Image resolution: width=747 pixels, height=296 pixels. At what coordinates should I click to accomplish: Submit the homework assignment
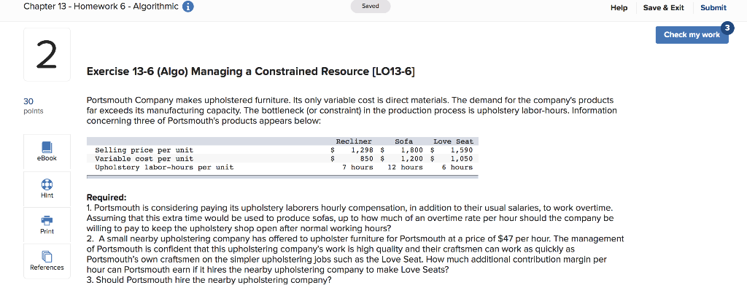713,7
